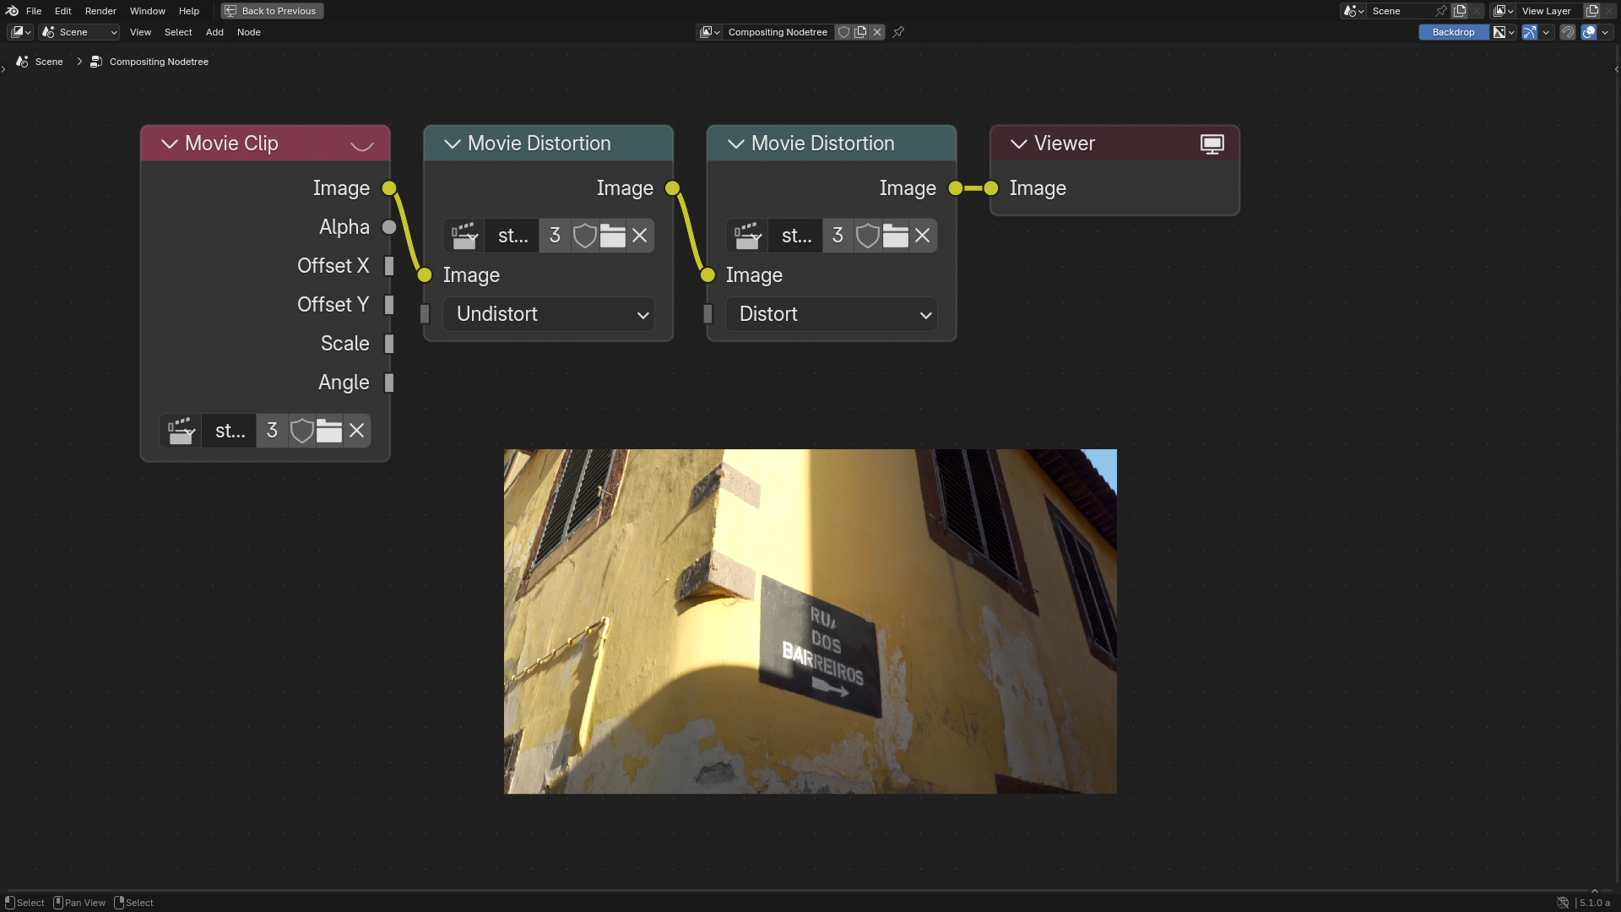The width and height of the screenshot is (1621, 912).
Task: Toggle the snapping magnet icon
Action: pyautogui.click(x=1567, y=32)
